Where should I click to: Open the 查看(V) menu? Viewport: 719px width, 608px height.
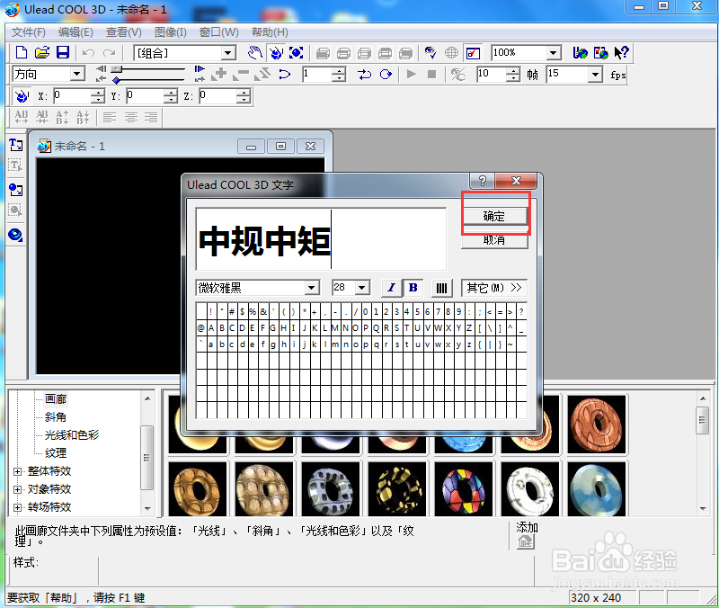pos(124,32)
